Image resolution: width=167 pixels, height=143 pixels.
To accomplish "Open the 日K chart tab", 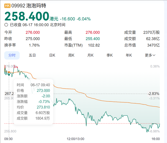I will click(x=52, y=55).
